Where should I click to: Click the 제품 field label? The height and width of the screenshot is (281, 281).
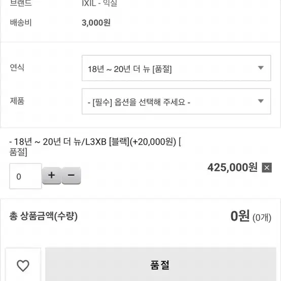click(17, 101)
